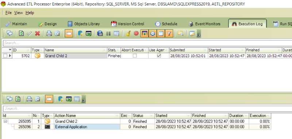Open the lower grid Duration column filter dropdown
Viewport: 292px width, 139px height.
(246, 116)
